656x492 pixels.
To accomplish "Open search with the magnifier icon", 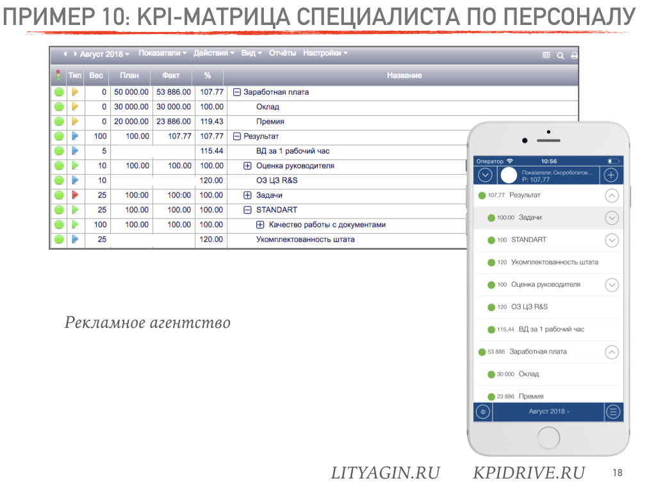I will [x=560, y=55].
